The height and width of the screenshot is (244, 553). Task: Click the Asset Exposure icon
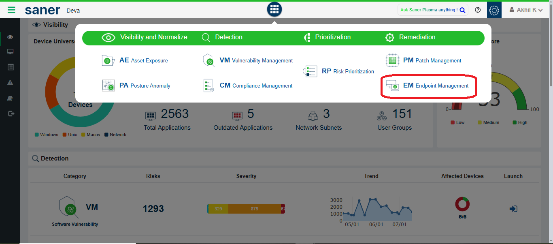coord(108,60)
